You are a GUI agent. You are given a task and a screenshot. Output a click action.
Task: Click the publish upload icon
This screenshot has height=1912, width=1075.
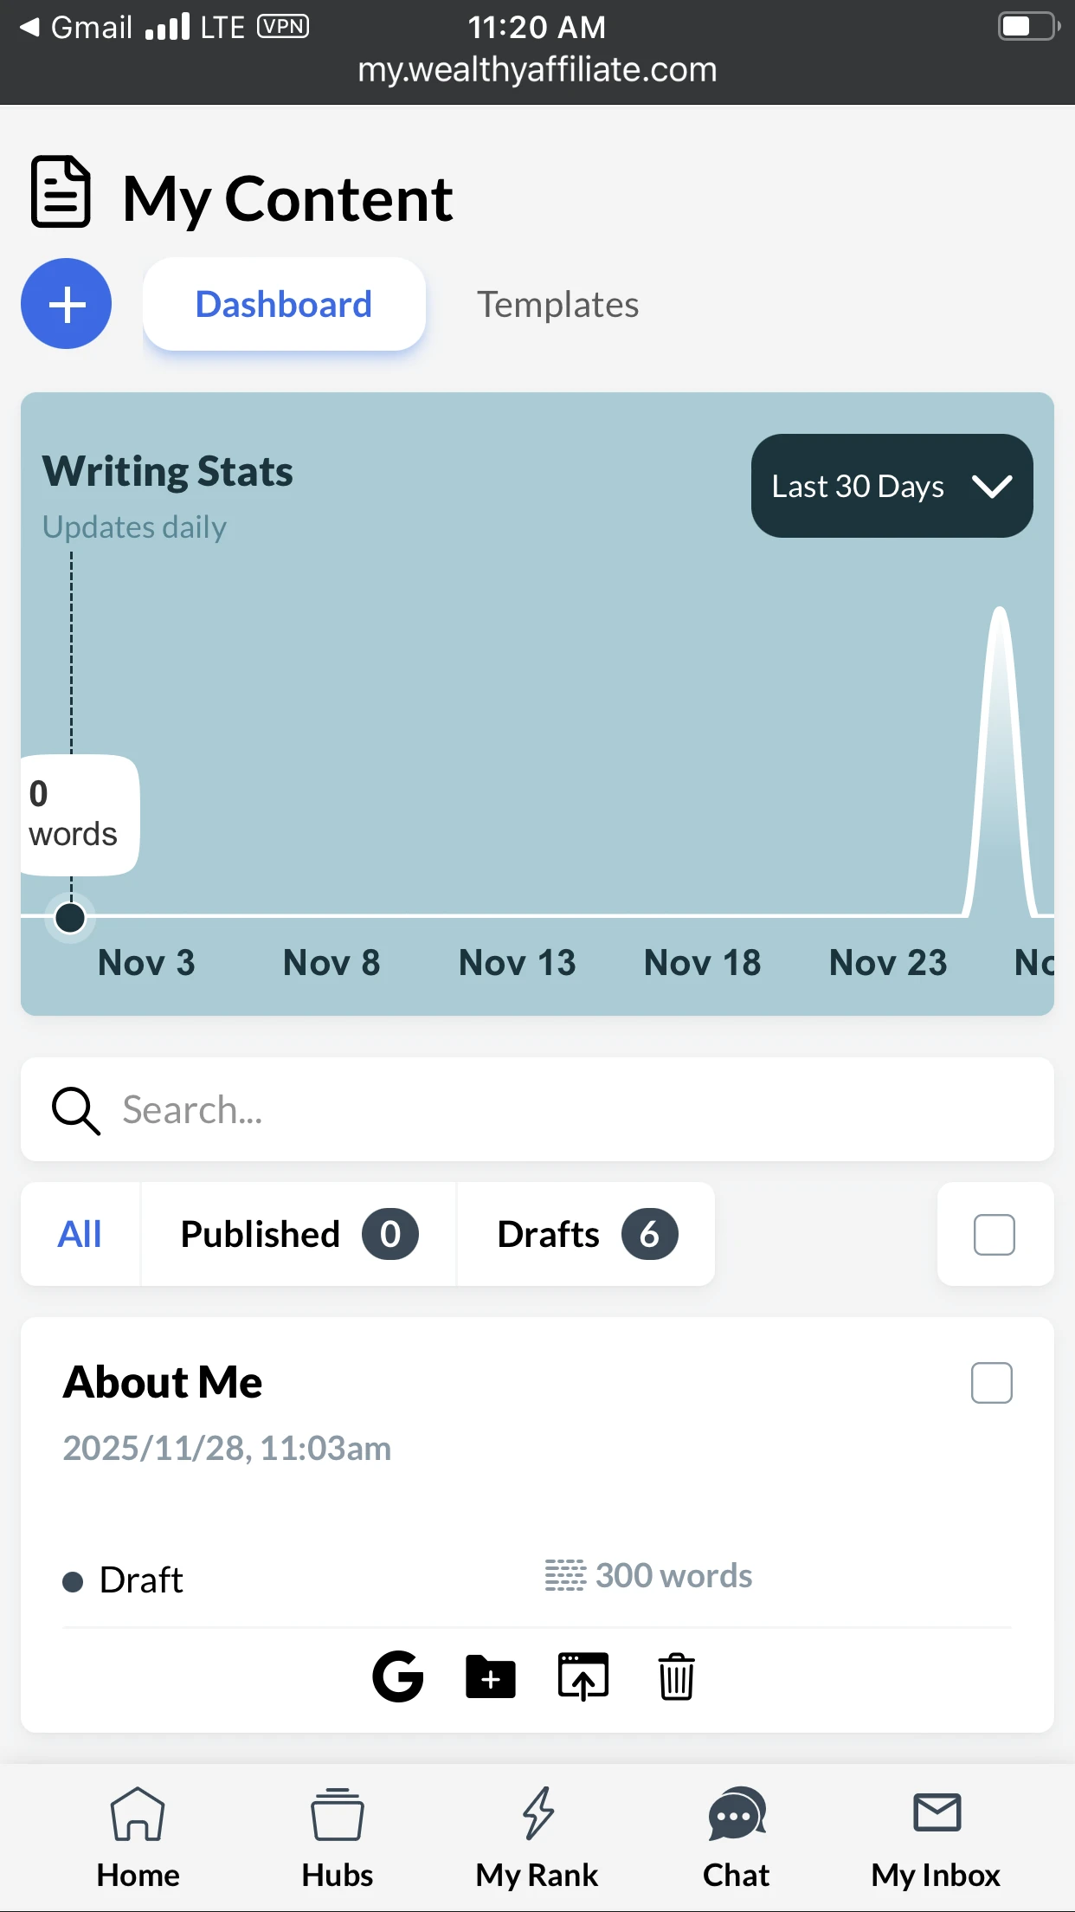click(x=583, y=1676)
